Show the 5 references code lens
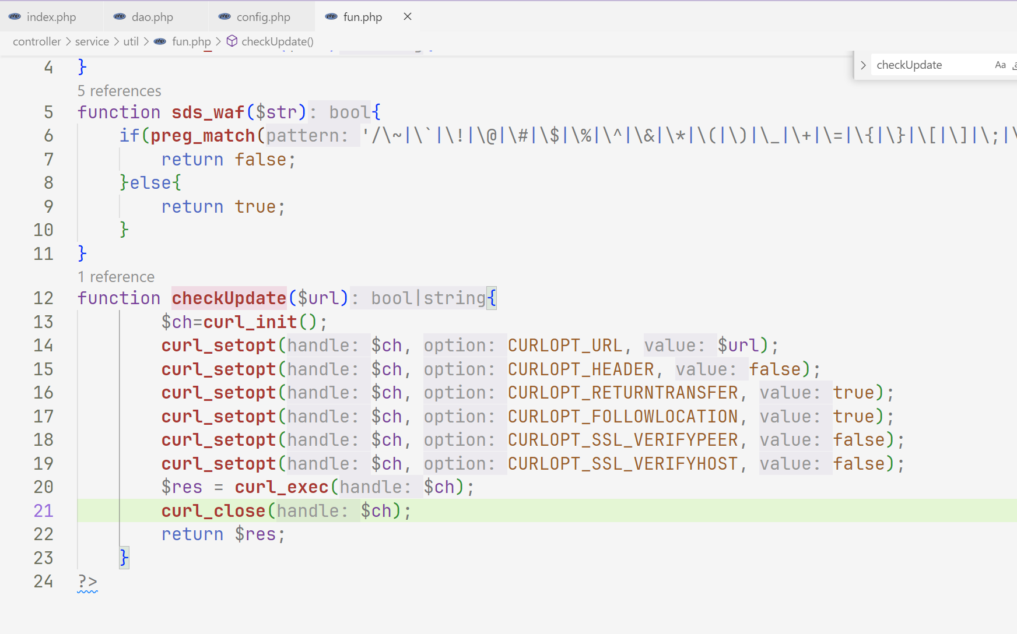Screen dimensions: 1017x634 click(x=120, y=91)
